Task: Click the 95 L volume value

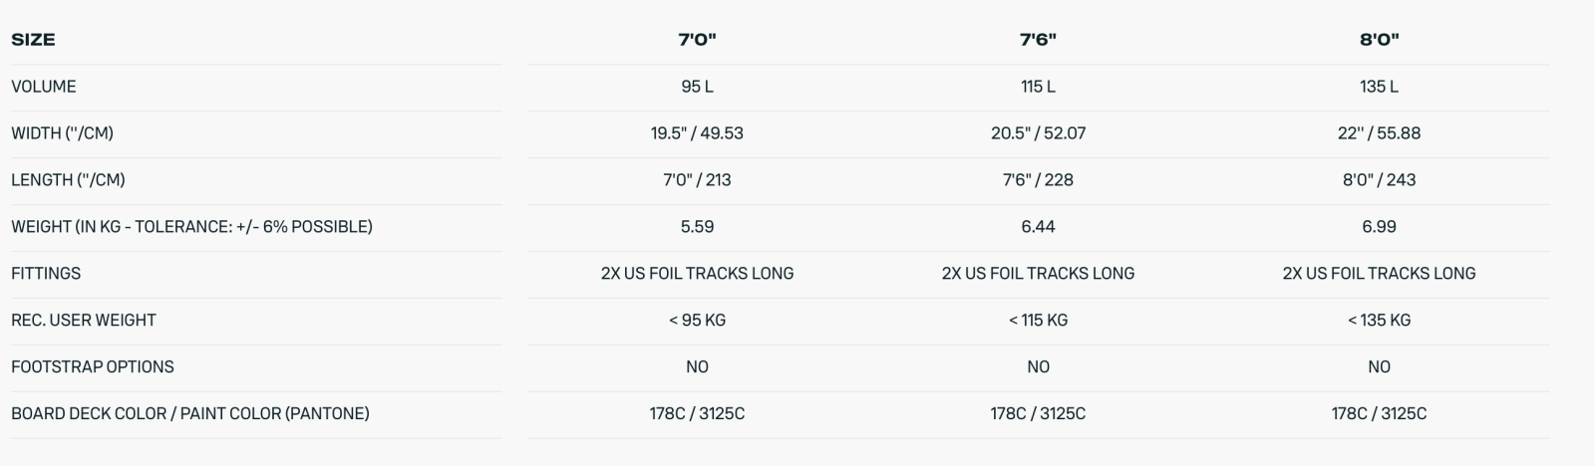Action: tap(697, 87)
